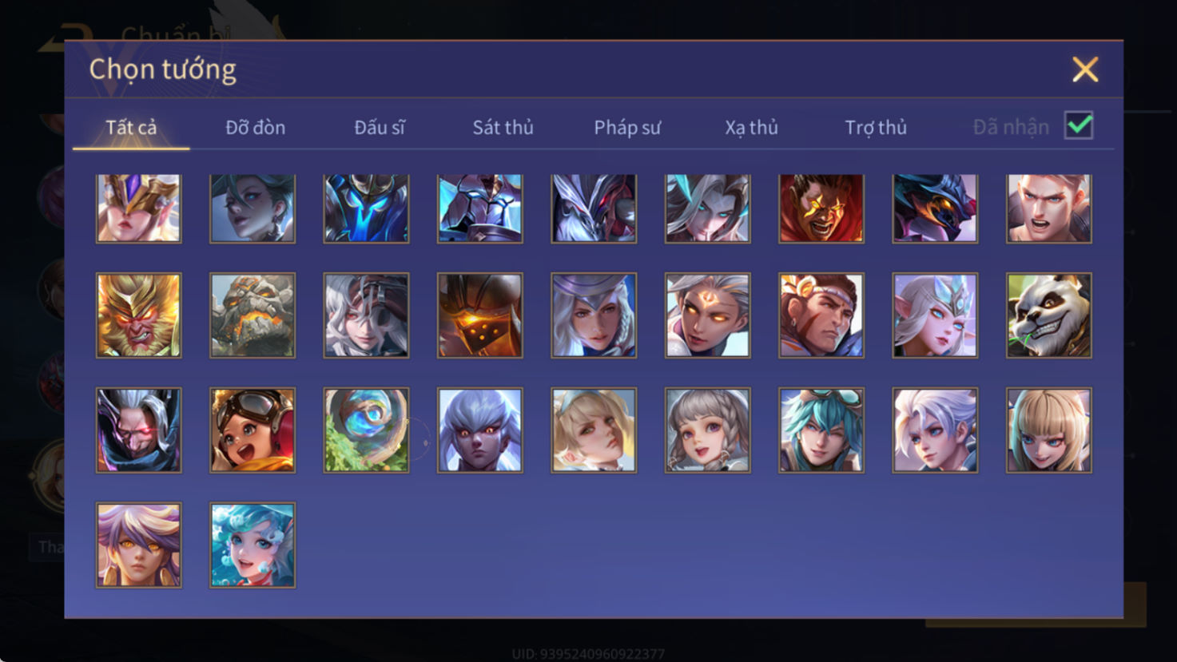Pick the rock golem hero portrait
Image resolution: width=1177 pixels, height=662 pixels.
(252, 315)
